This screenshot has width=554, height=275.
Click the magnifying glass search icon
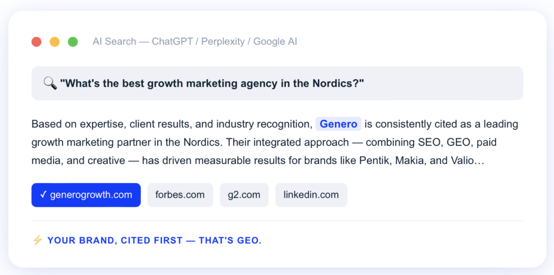50,83
